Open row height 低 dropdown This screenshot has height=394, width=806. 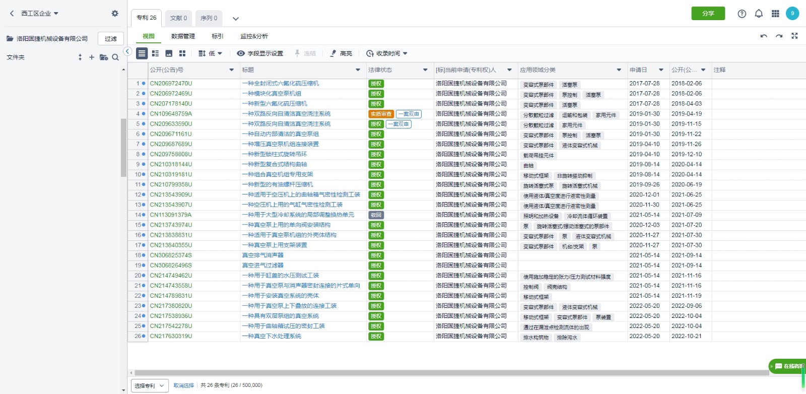coord(211,53)
